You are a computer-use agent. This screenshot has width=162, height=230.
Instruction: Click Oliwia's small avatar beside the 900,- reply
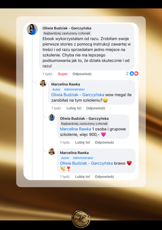click(x=52, y=117)
